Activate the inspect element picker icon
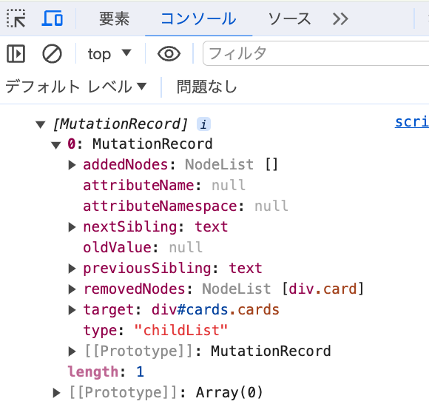The height and width of the screenshot is (407, 429). click(x=16, y=18)
